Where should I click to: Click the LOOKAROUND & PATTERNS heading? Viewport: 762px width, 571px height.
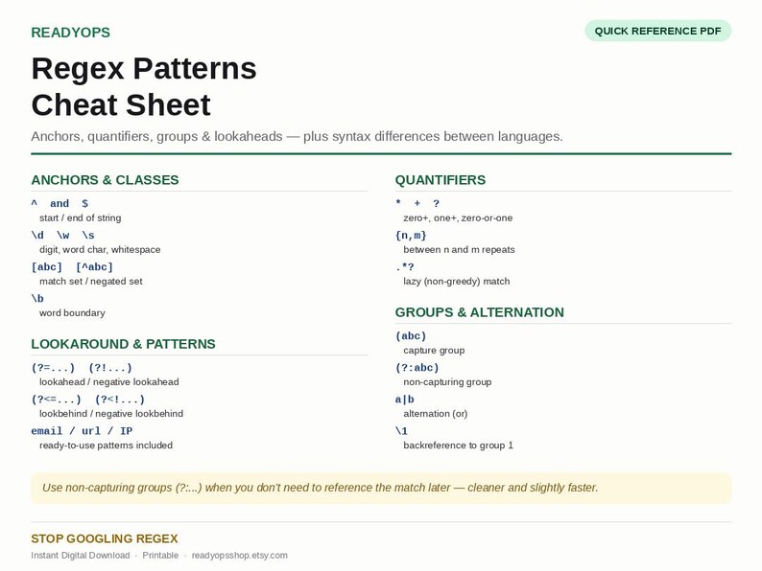[124, 344]
